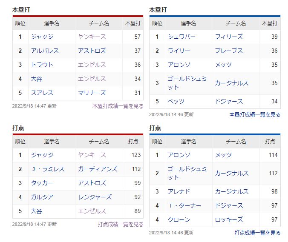Open アレナド player page
The width and height of the screenshot is (288, 242).
tap(179, 191)
